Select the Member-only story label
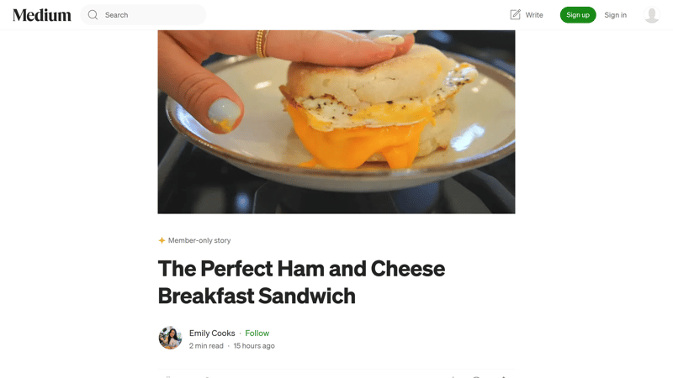This screenshot has width=673, height=378. 199,240
